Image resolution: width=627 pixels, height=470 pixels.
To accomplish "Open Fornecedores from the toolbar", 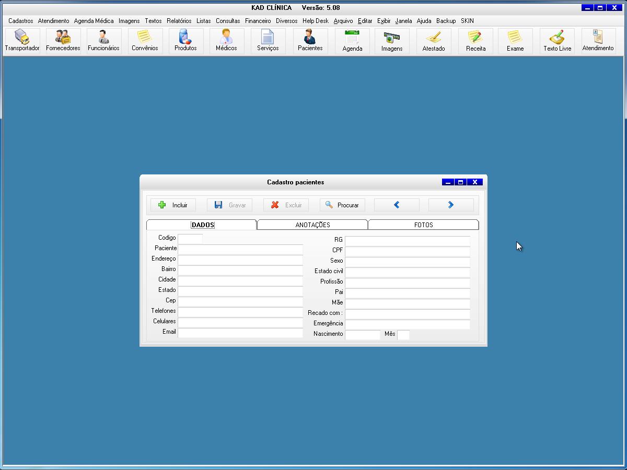I will (63, 41).
